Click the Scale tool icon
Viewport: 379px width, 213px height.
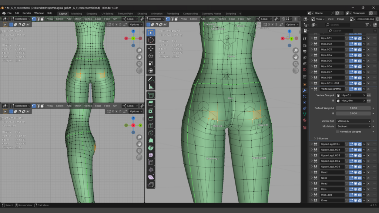point(151,63)
